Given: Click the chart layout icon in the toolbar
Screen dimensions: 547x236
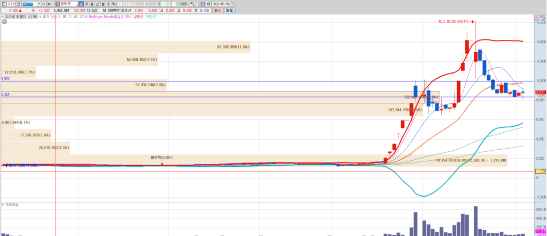Looking at the screenshot, I should coord(4,4).
